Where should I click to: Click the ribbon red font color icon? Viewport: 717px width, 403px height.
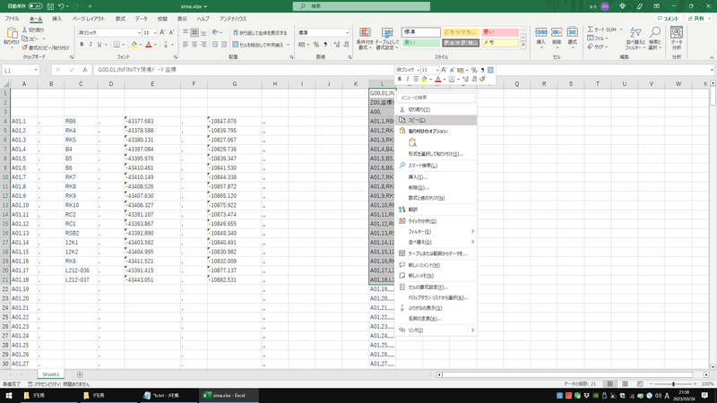(x=148, y=44)
